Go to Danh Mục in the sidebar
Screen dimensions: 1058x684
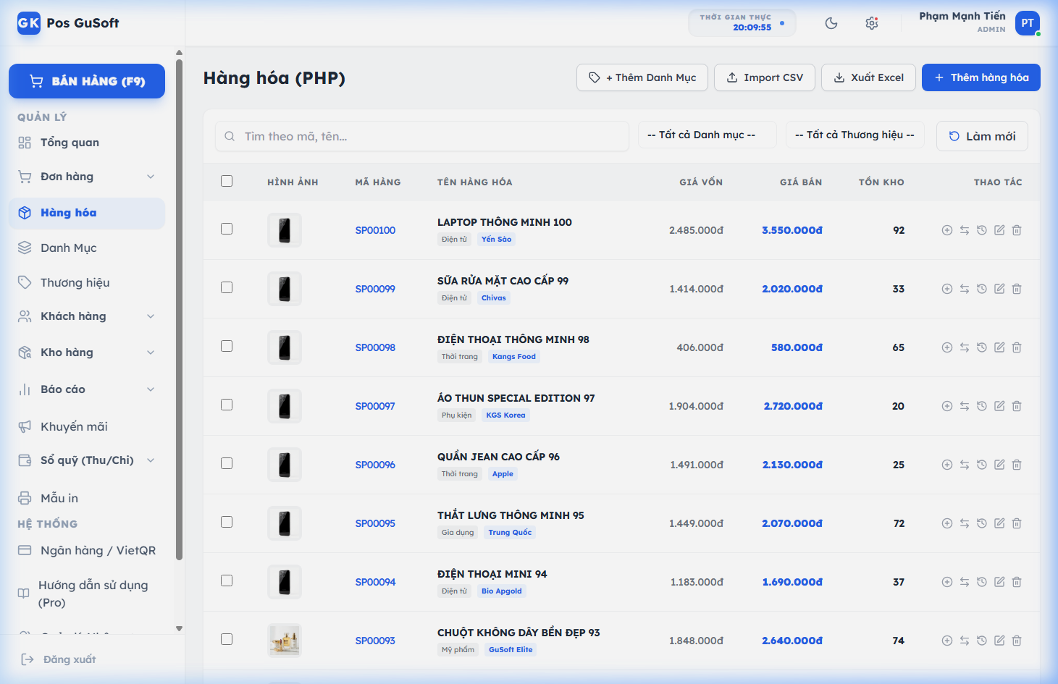tap(69, 248)
